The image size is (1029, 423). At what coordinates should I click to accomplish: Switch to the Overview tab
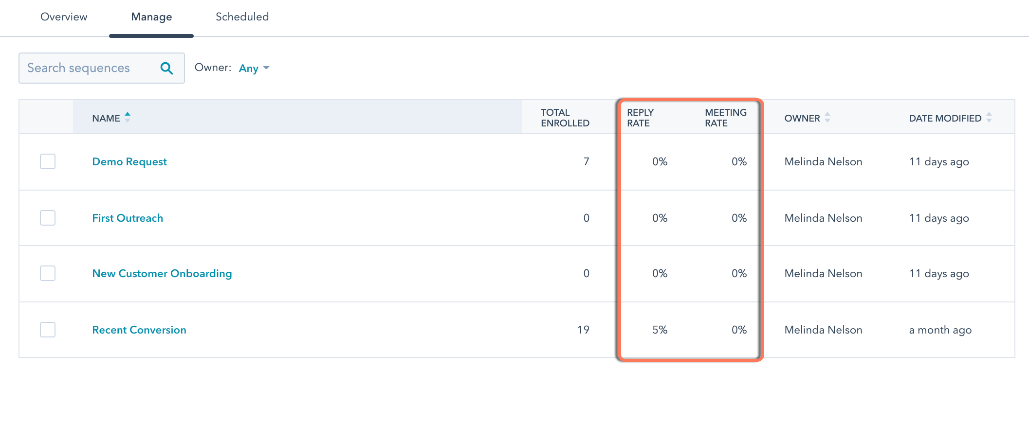point(64,17)
